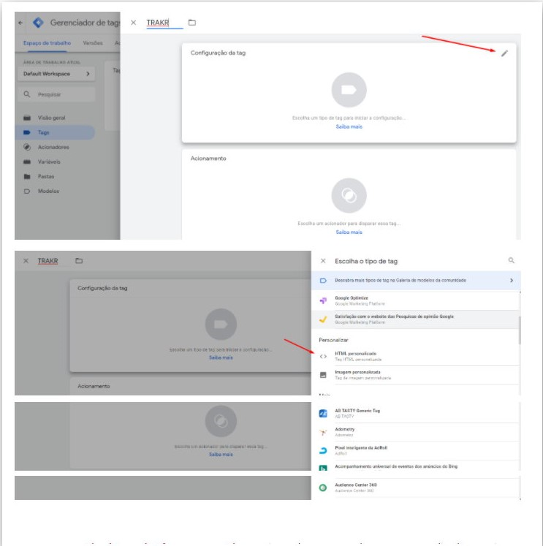The height and width of the screenshot is (546, 543).
Task: Click the search icon in Escolha o tipo de tag
Action: pos(511,260)
